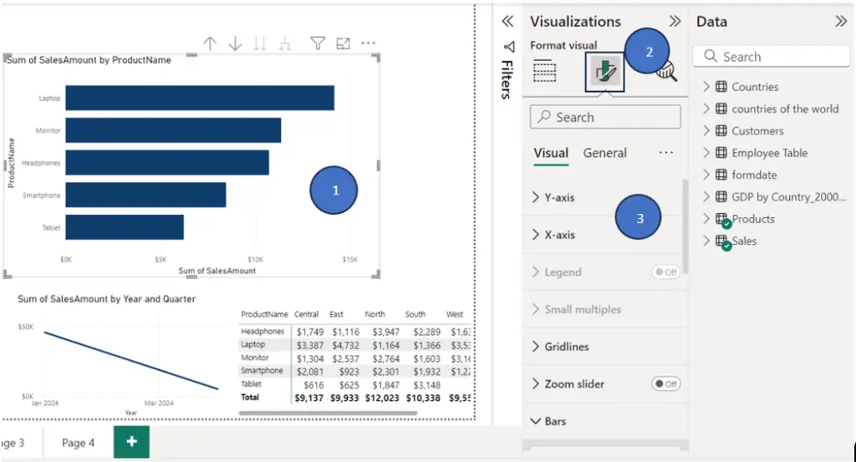Expand the Sales table in Data
856x462 pixels.
(x=706, y=241)
